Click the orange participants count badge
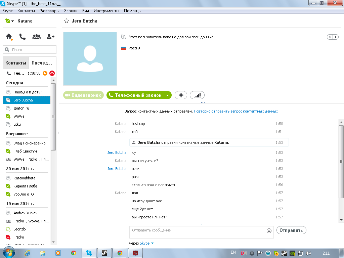 click(45, 73)
